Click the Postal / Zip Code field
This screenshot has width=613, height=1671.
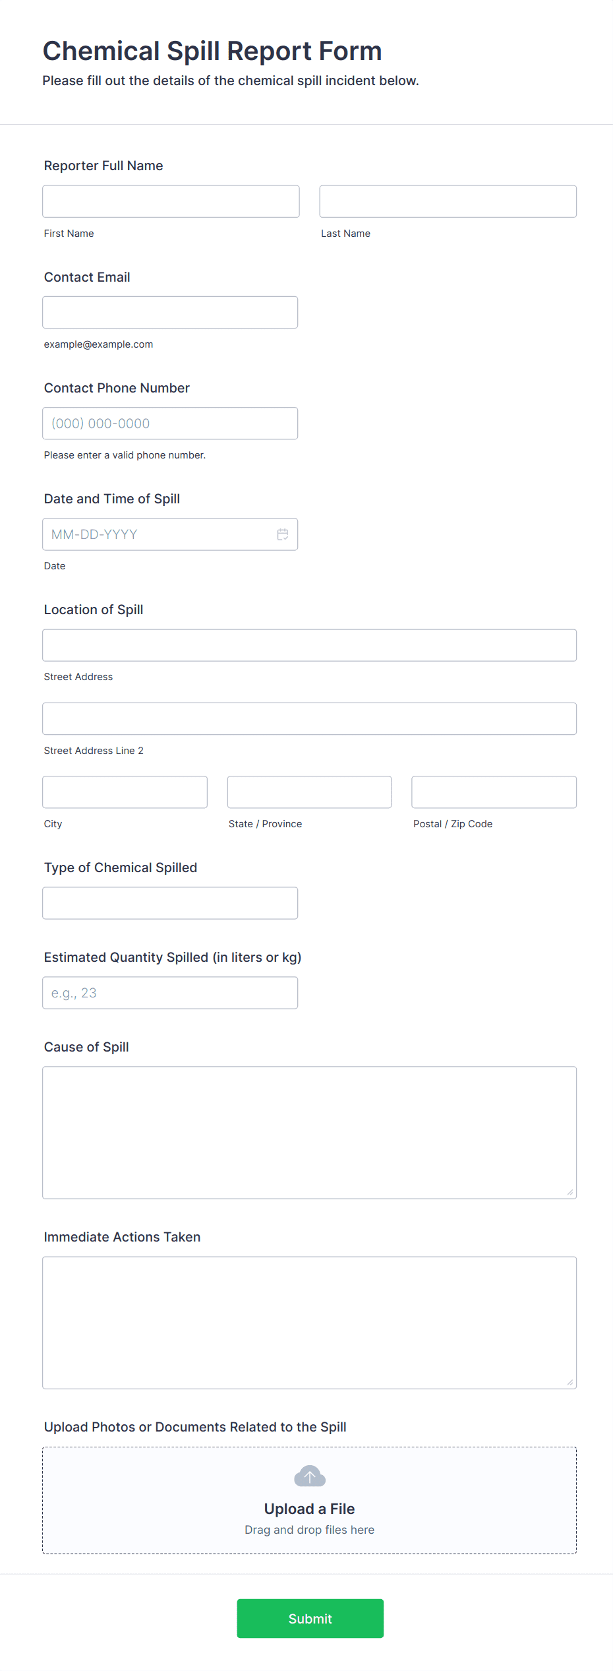pos(493,792)
